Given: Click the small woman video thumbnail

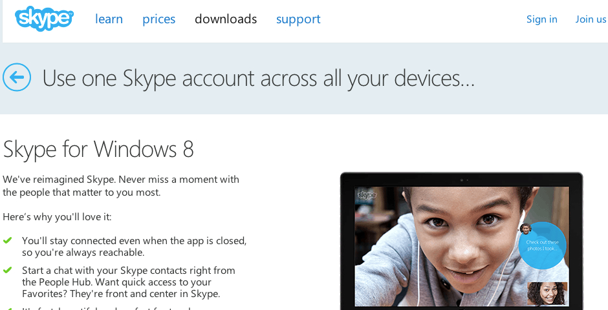Looking at the screenshot, I should tap(547, 293).
